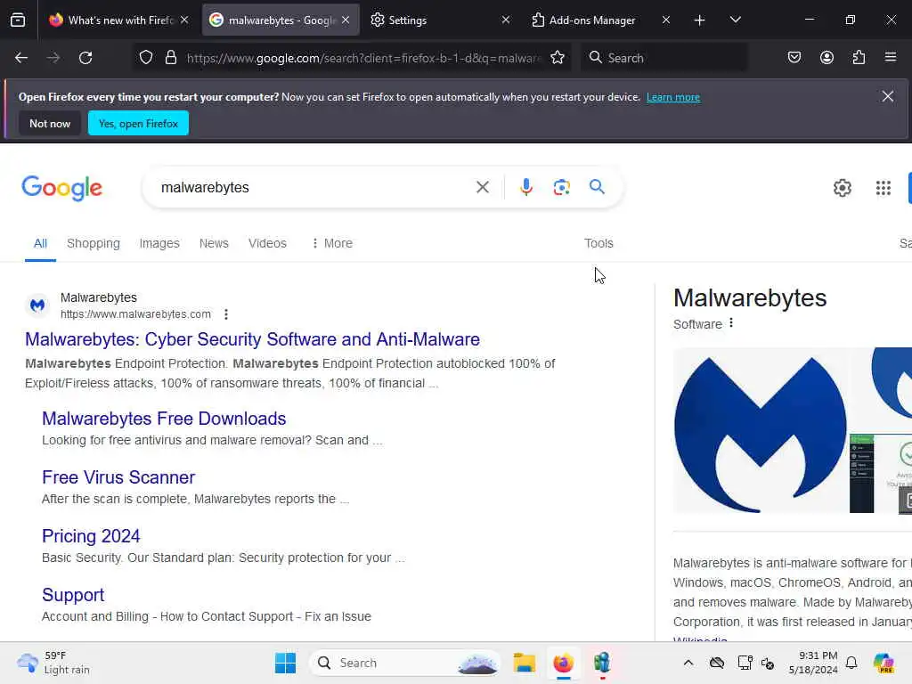Open Google Lens search by image
The height and width of the screenshot is (684, 912).
click(561, 187)
